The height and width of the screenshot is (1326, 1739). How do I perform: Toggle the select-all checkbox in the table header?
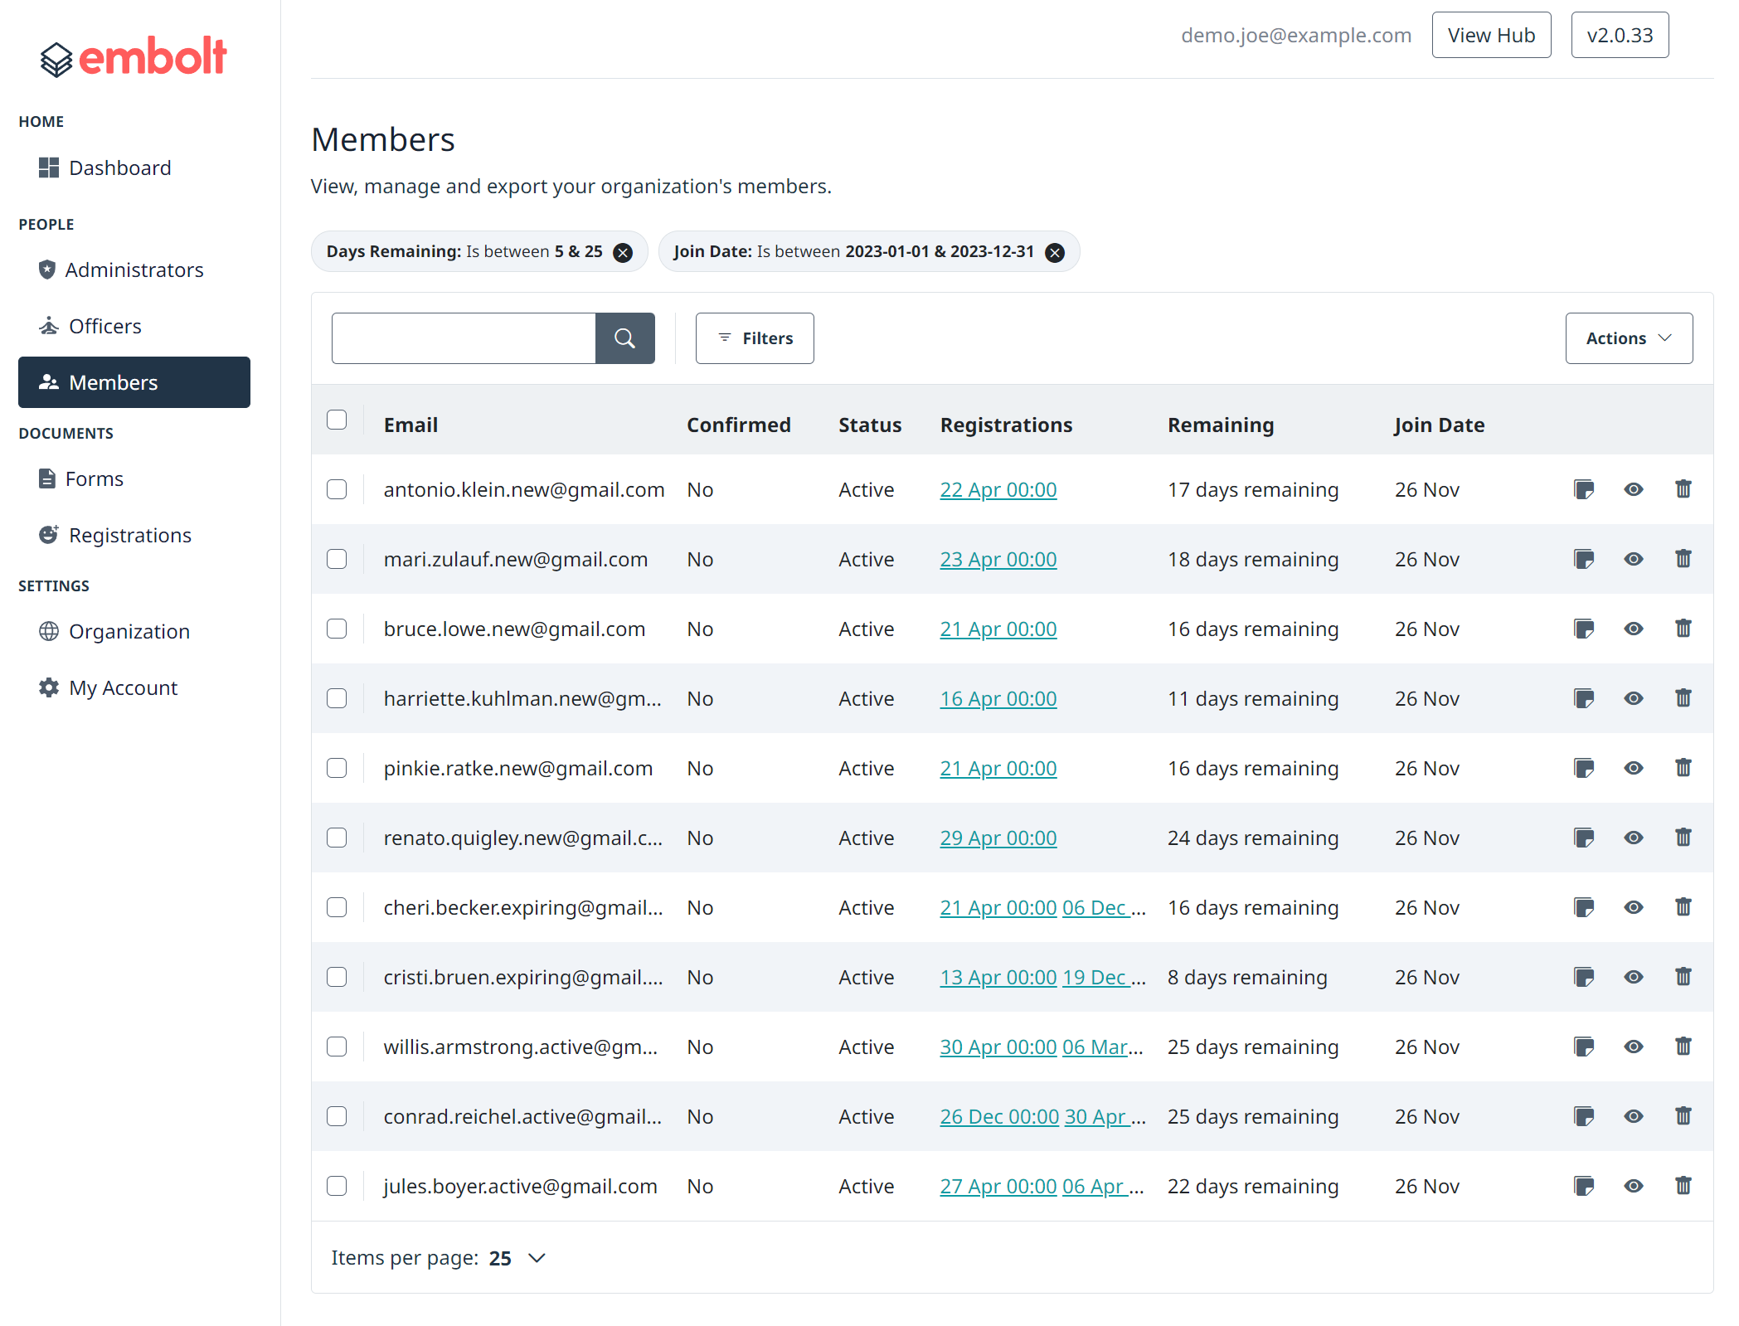coord(337,420)
